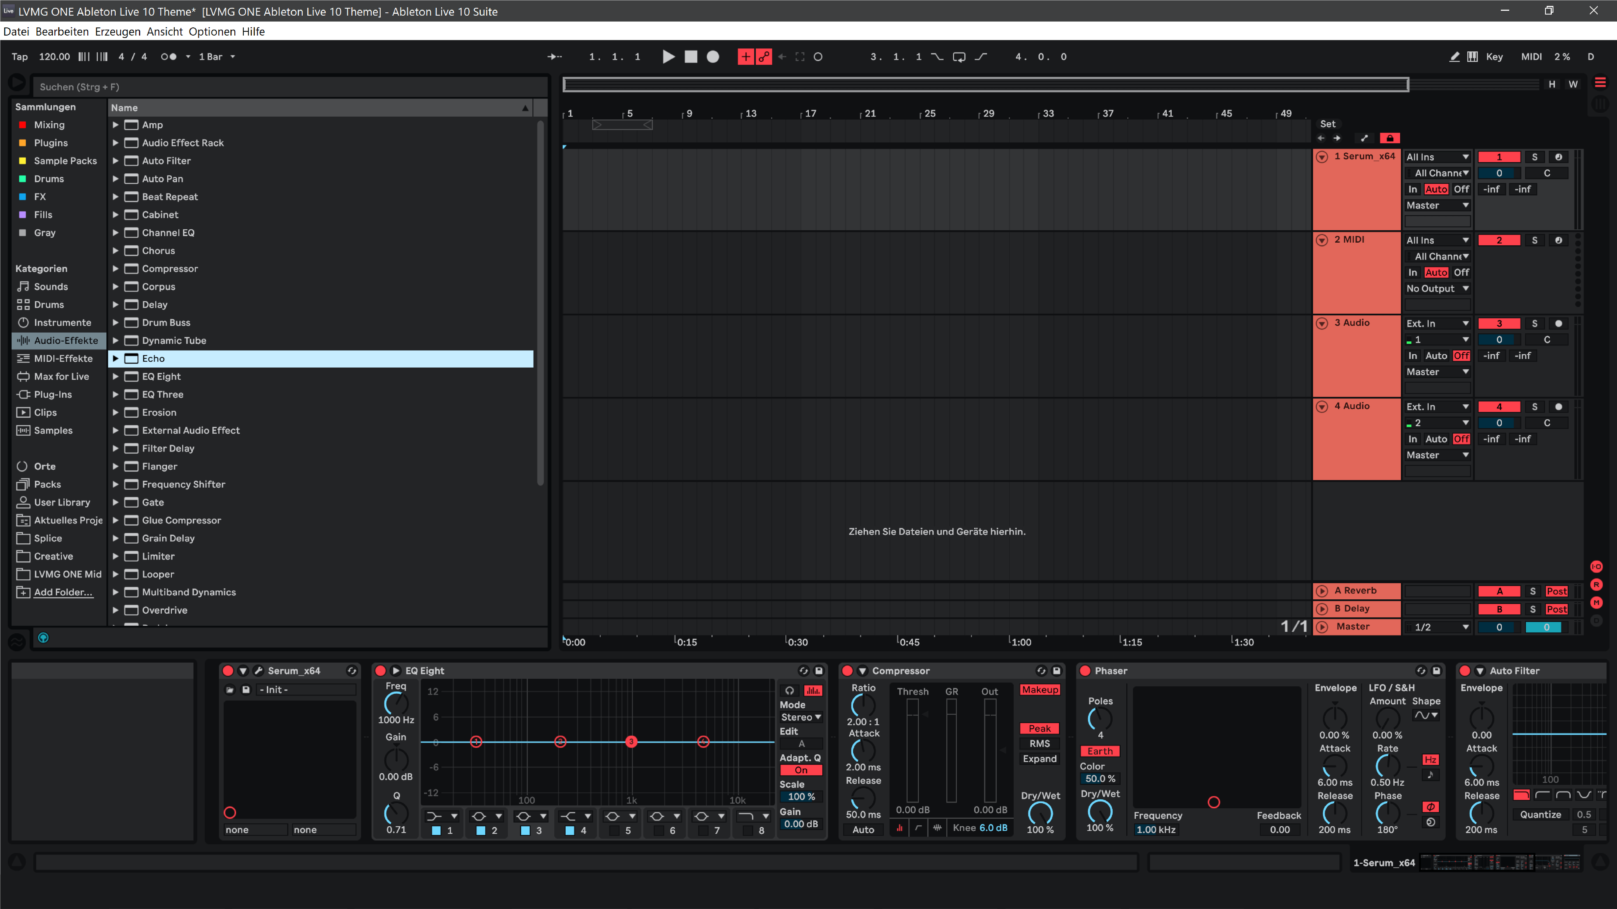Toggle Compressor device activator on/off
This screenshot has height=909, width=1617.
847,671
